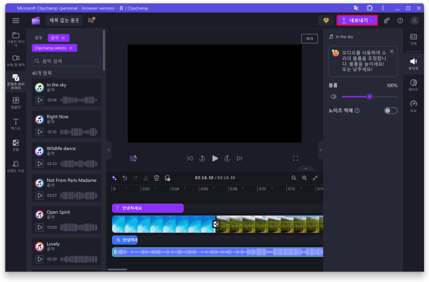Open the captions CC panel
Screen dimensions: 429x282
413,39
